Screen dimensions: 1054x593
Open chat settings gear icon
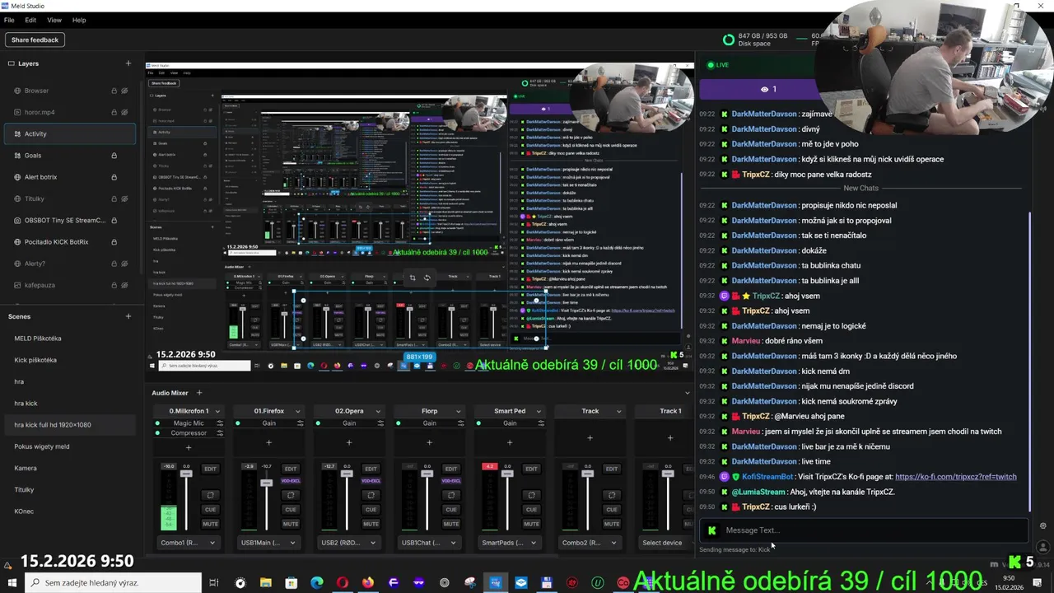click(1042, 526)
